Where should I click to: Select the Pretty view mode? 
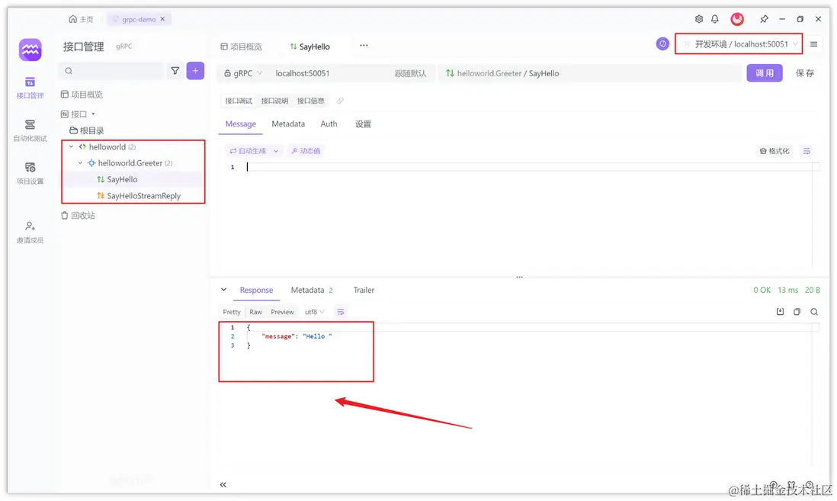click(232, 312)
